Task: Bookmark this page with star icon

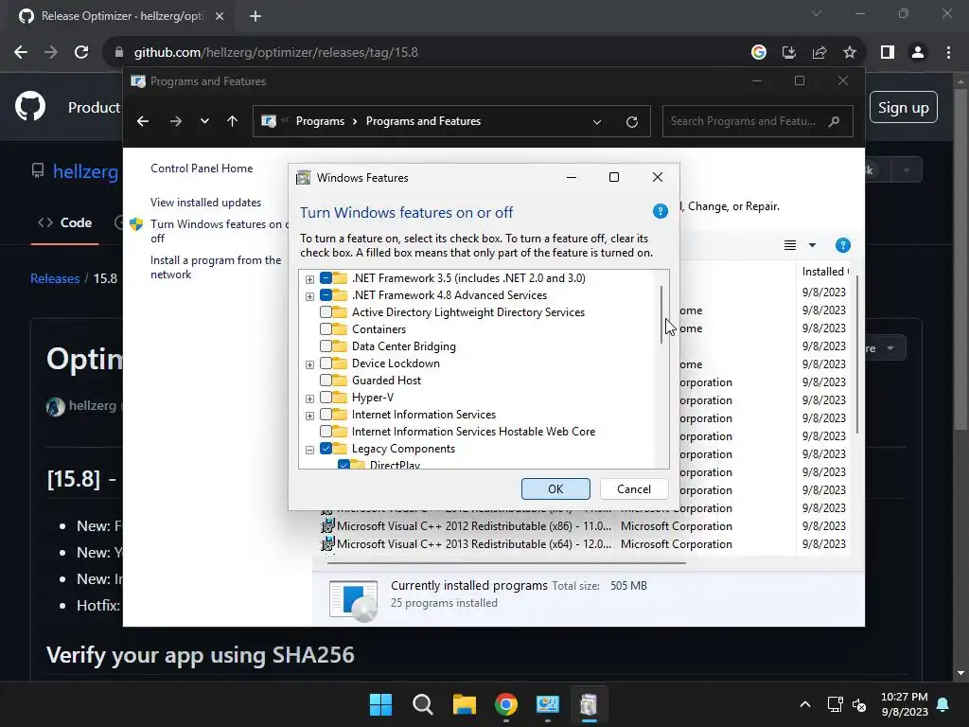Action: 850,53
